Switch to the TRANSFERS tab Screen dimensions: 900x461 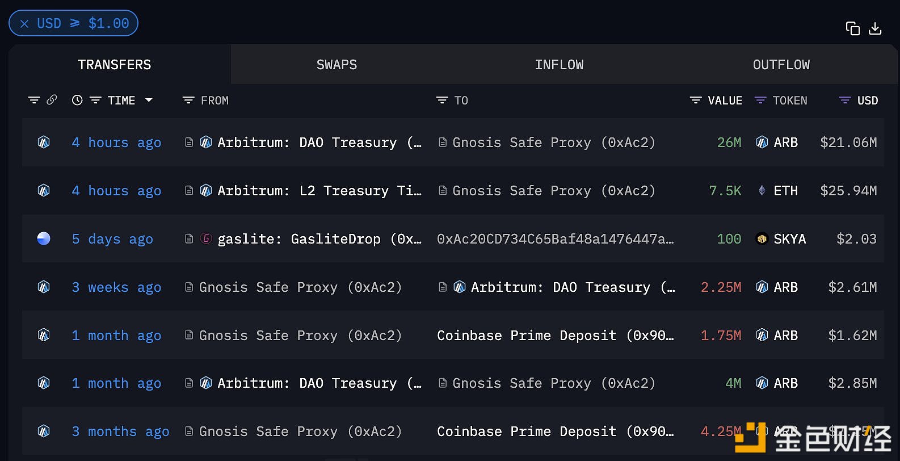tap(114, 65)
